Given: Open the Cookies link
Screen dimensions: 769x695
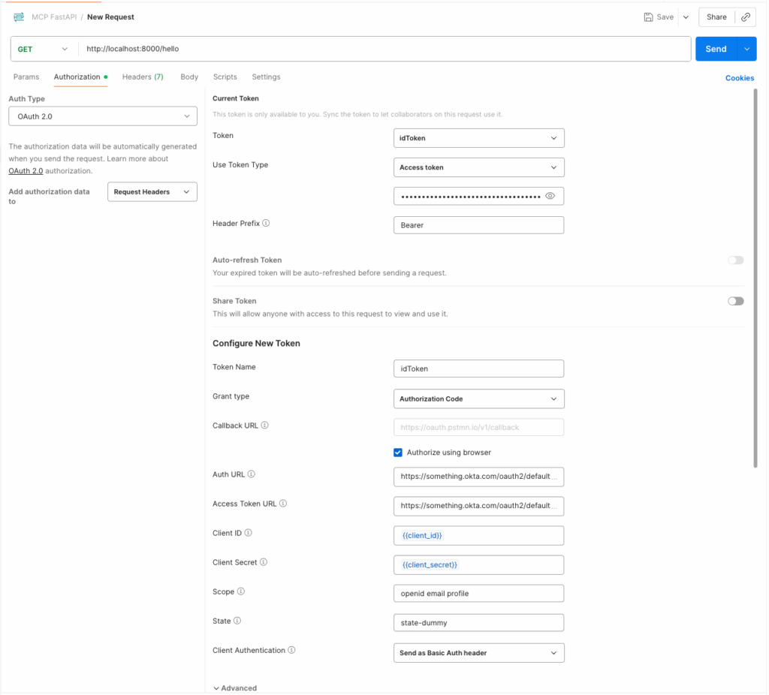Looking at the screenshot, I should click(739, 78).
